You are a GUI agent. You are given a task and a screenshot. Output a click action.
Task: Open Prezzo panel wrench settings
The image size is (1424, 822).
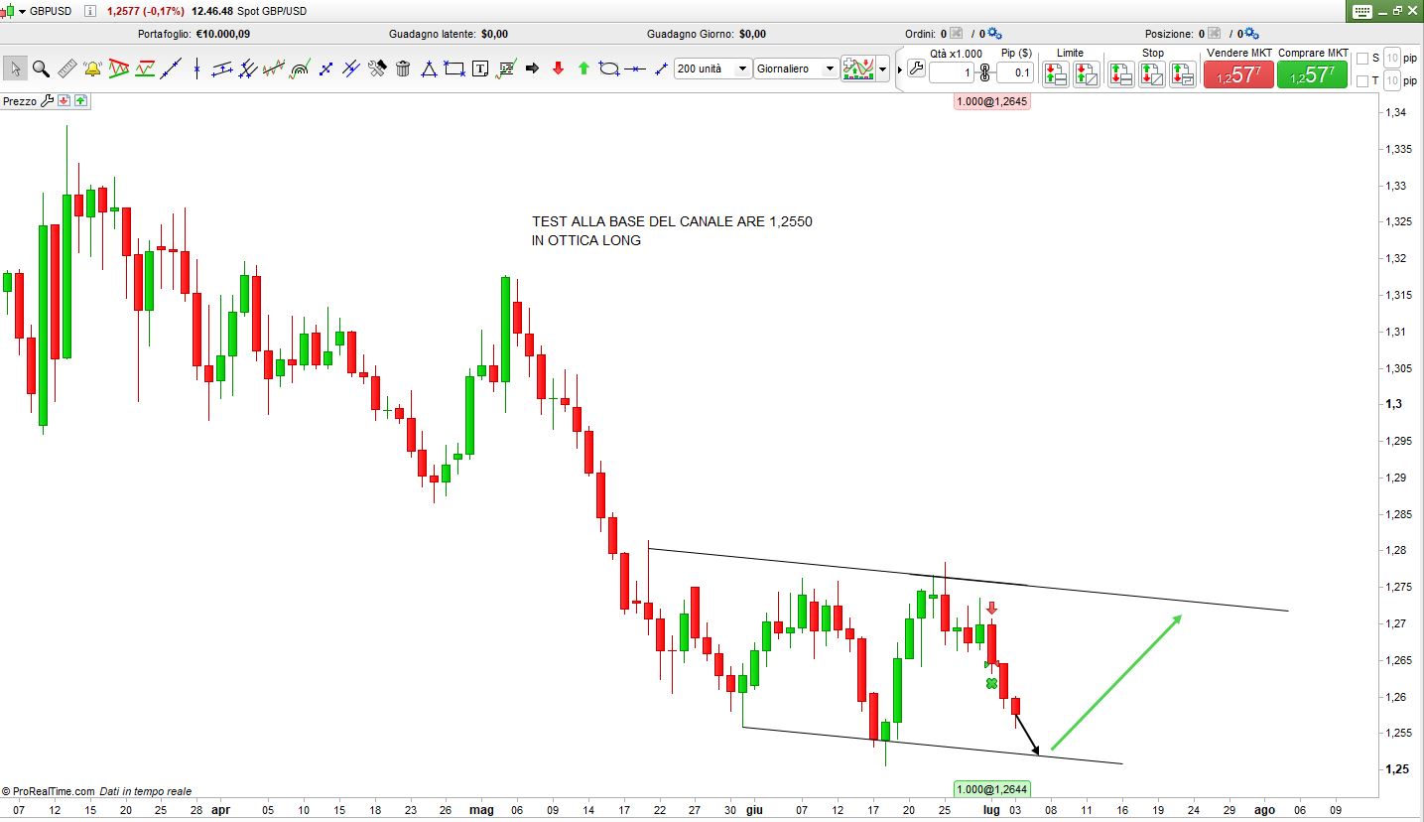(x=47, y=101)
